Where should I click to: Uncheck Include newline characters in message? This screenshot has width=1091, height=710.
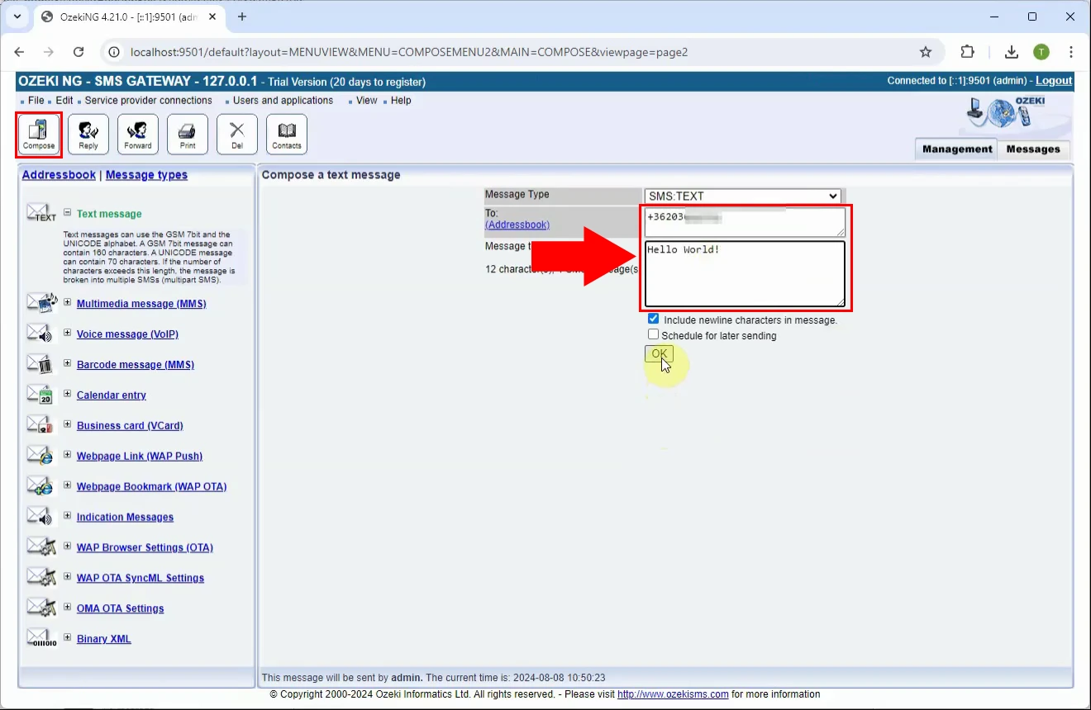coord(654,319)
